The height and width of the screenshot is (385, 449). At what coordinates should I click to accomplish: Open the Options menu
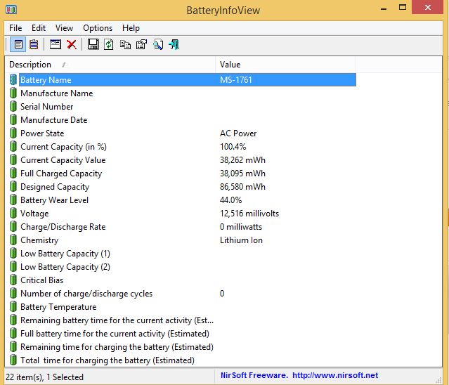coord(98,28)
